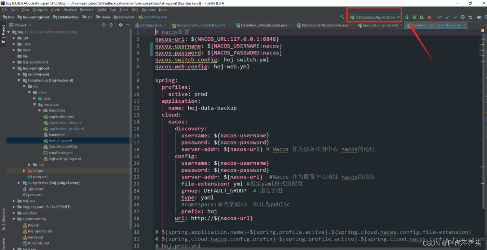Close the application-prod.yml editor tab
487x250 pixels.
401,25
